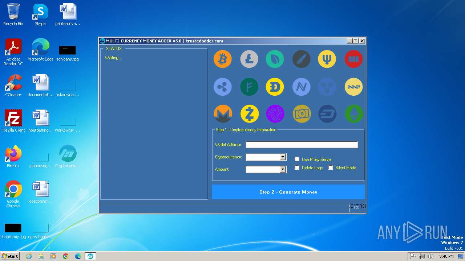Select the CCleaner desktop shortcut
Viewport: 465px width, 261px height.
tap(13, 86)
